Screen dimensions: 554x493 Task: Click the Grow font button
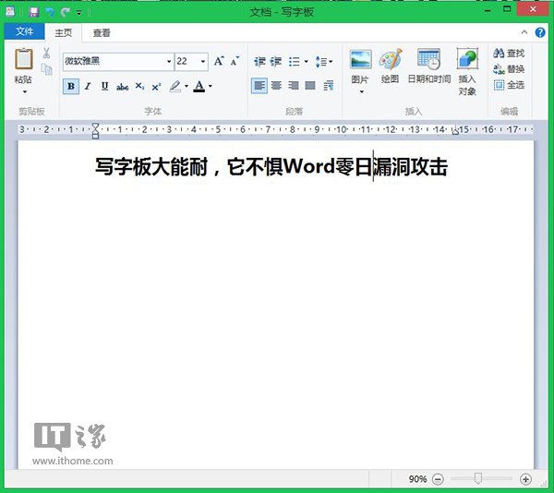pos(219,61)
